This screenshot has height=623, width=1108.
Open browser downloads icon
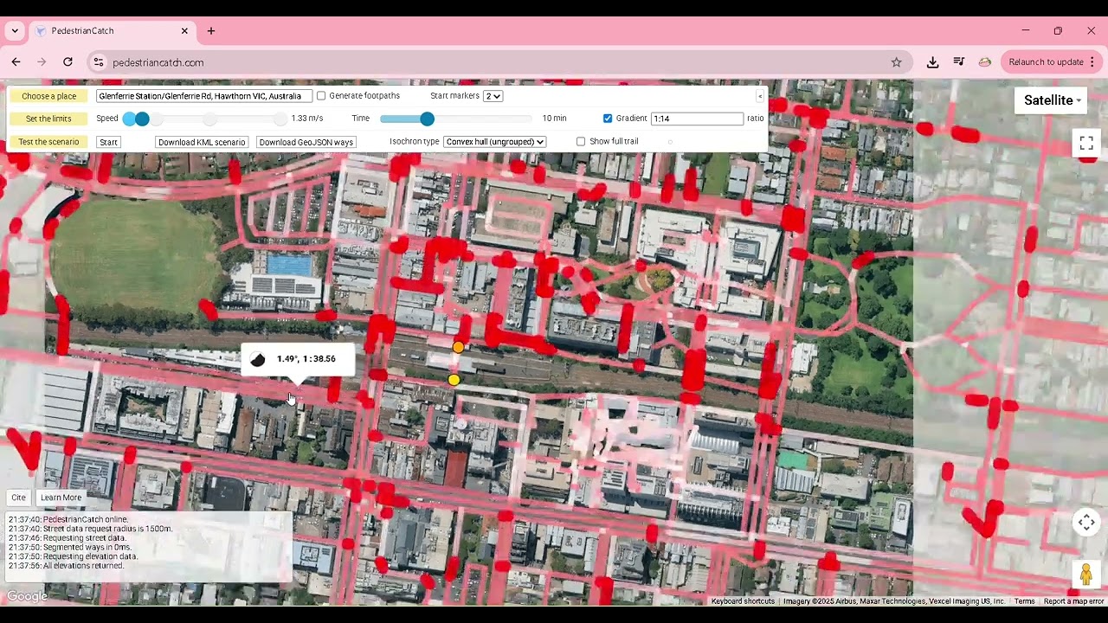point(932,62)
